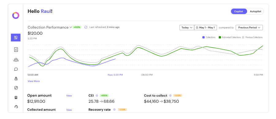Click the +100% badge beside CEI
Image resolution: width=276 pixels, height=119 pixels.
coord(104,96)
